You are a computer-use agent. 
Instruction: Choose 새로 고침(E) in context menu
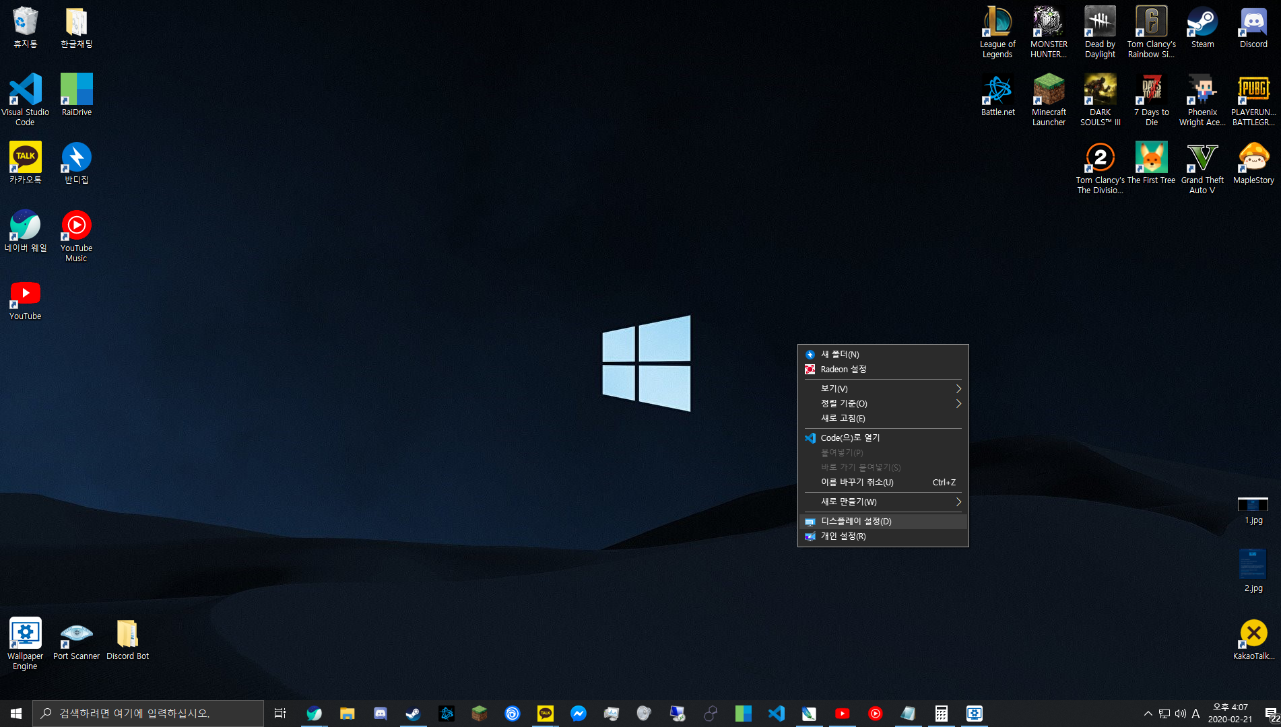(x=883, y=418)
